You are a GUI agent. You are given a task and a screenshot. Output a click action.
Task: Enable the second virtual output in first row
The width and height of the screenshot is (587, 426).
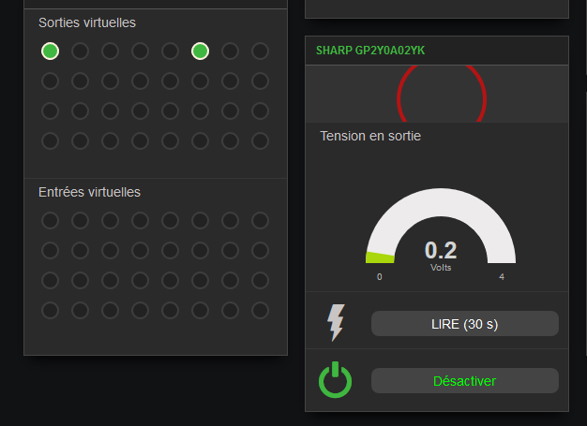tap(80, 51)
